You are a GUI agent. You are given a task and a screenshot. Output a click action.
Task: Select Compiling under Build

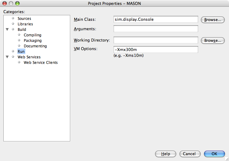pos(32,35)
